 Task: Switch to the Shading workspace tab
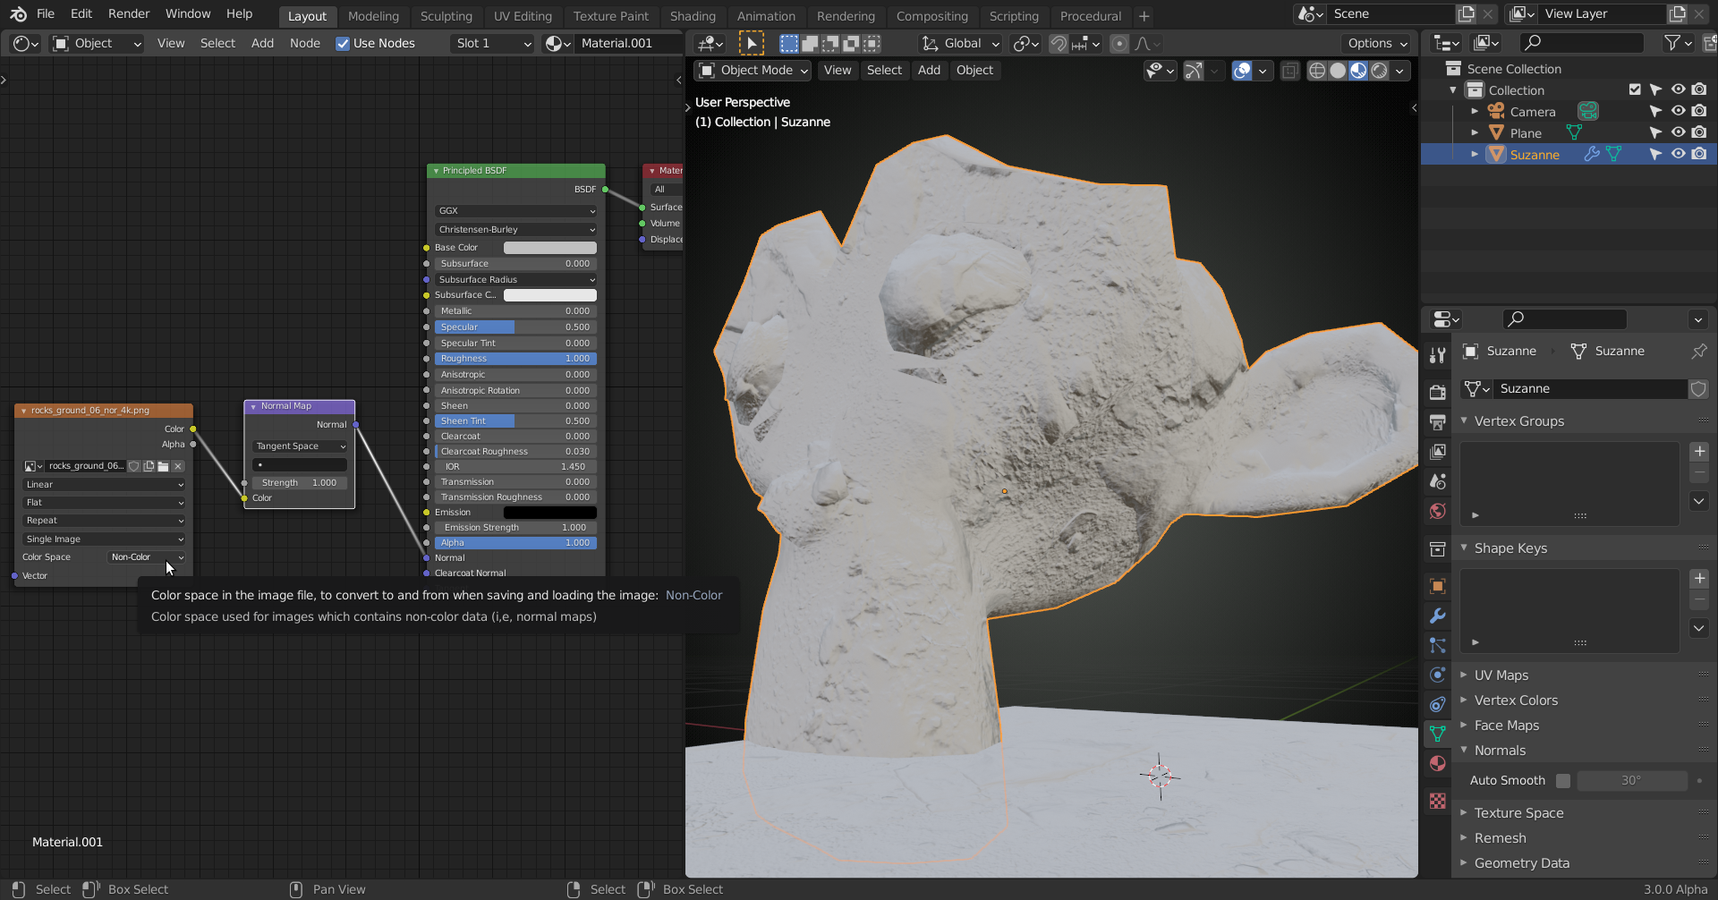tap(693, 16)
